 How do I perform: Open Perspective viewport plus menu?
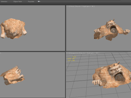pyautogui.click(x=68, y=53)
